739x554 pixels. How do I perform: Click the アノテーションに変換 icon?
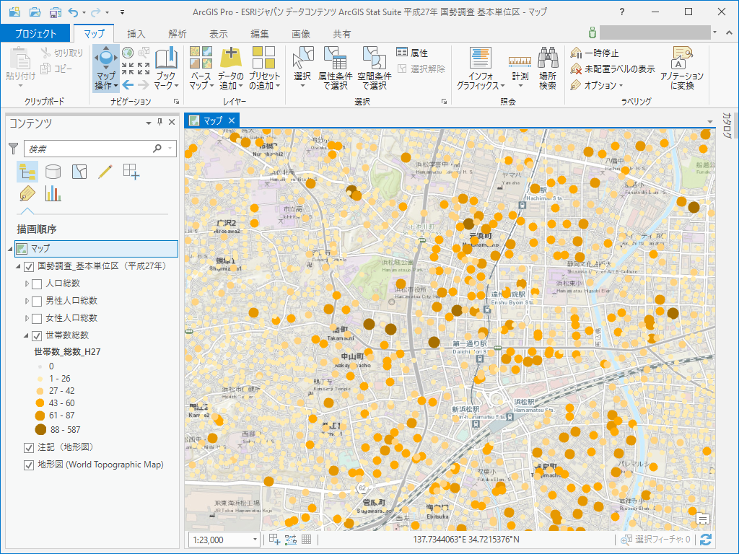click(x=682, y=58)
